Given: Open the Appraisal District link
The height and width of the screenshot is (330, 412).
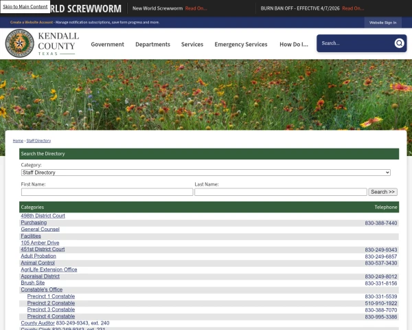Looking at the screenshot, I should [41, 276].
